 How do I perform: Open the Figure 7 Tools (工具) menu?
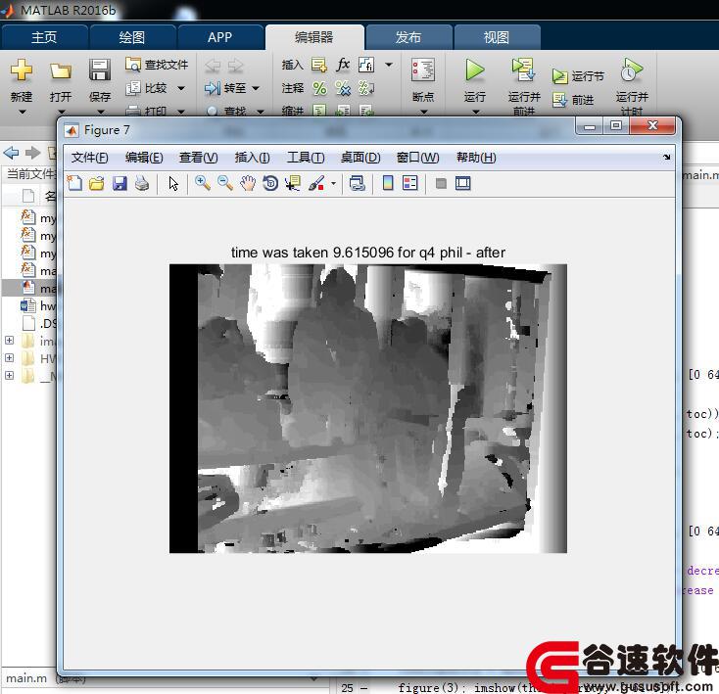306,158
